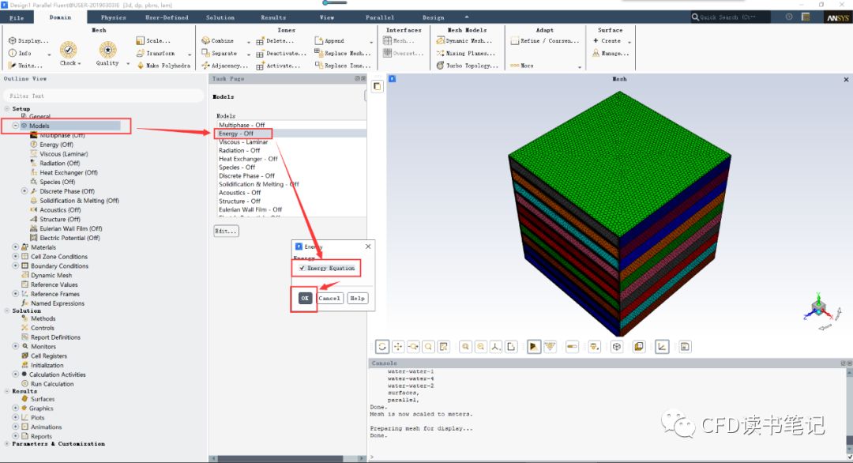Switch to the Results ribbon tab
The image size is (853, 463).
click(x=273, y=17)
